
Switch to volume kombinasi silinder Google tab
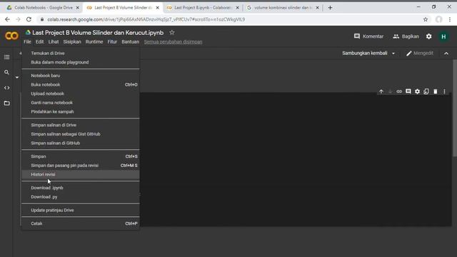tap(283, 8)
